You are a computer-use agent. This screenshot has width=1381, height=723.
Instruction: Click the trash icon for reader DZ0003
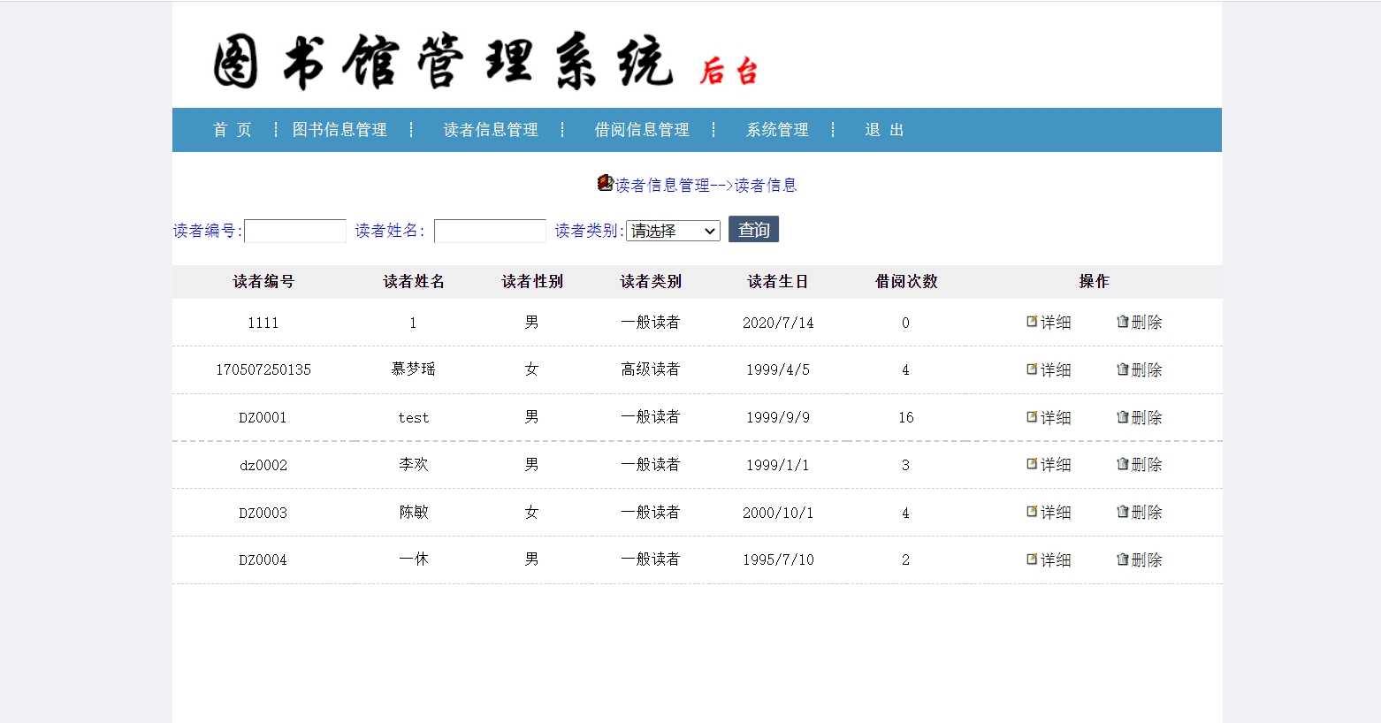1123,512
